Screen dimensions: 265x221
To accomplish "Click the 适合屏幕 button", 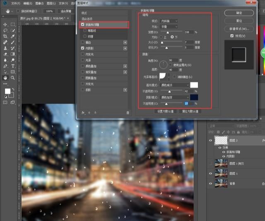I will click(66, 11).
